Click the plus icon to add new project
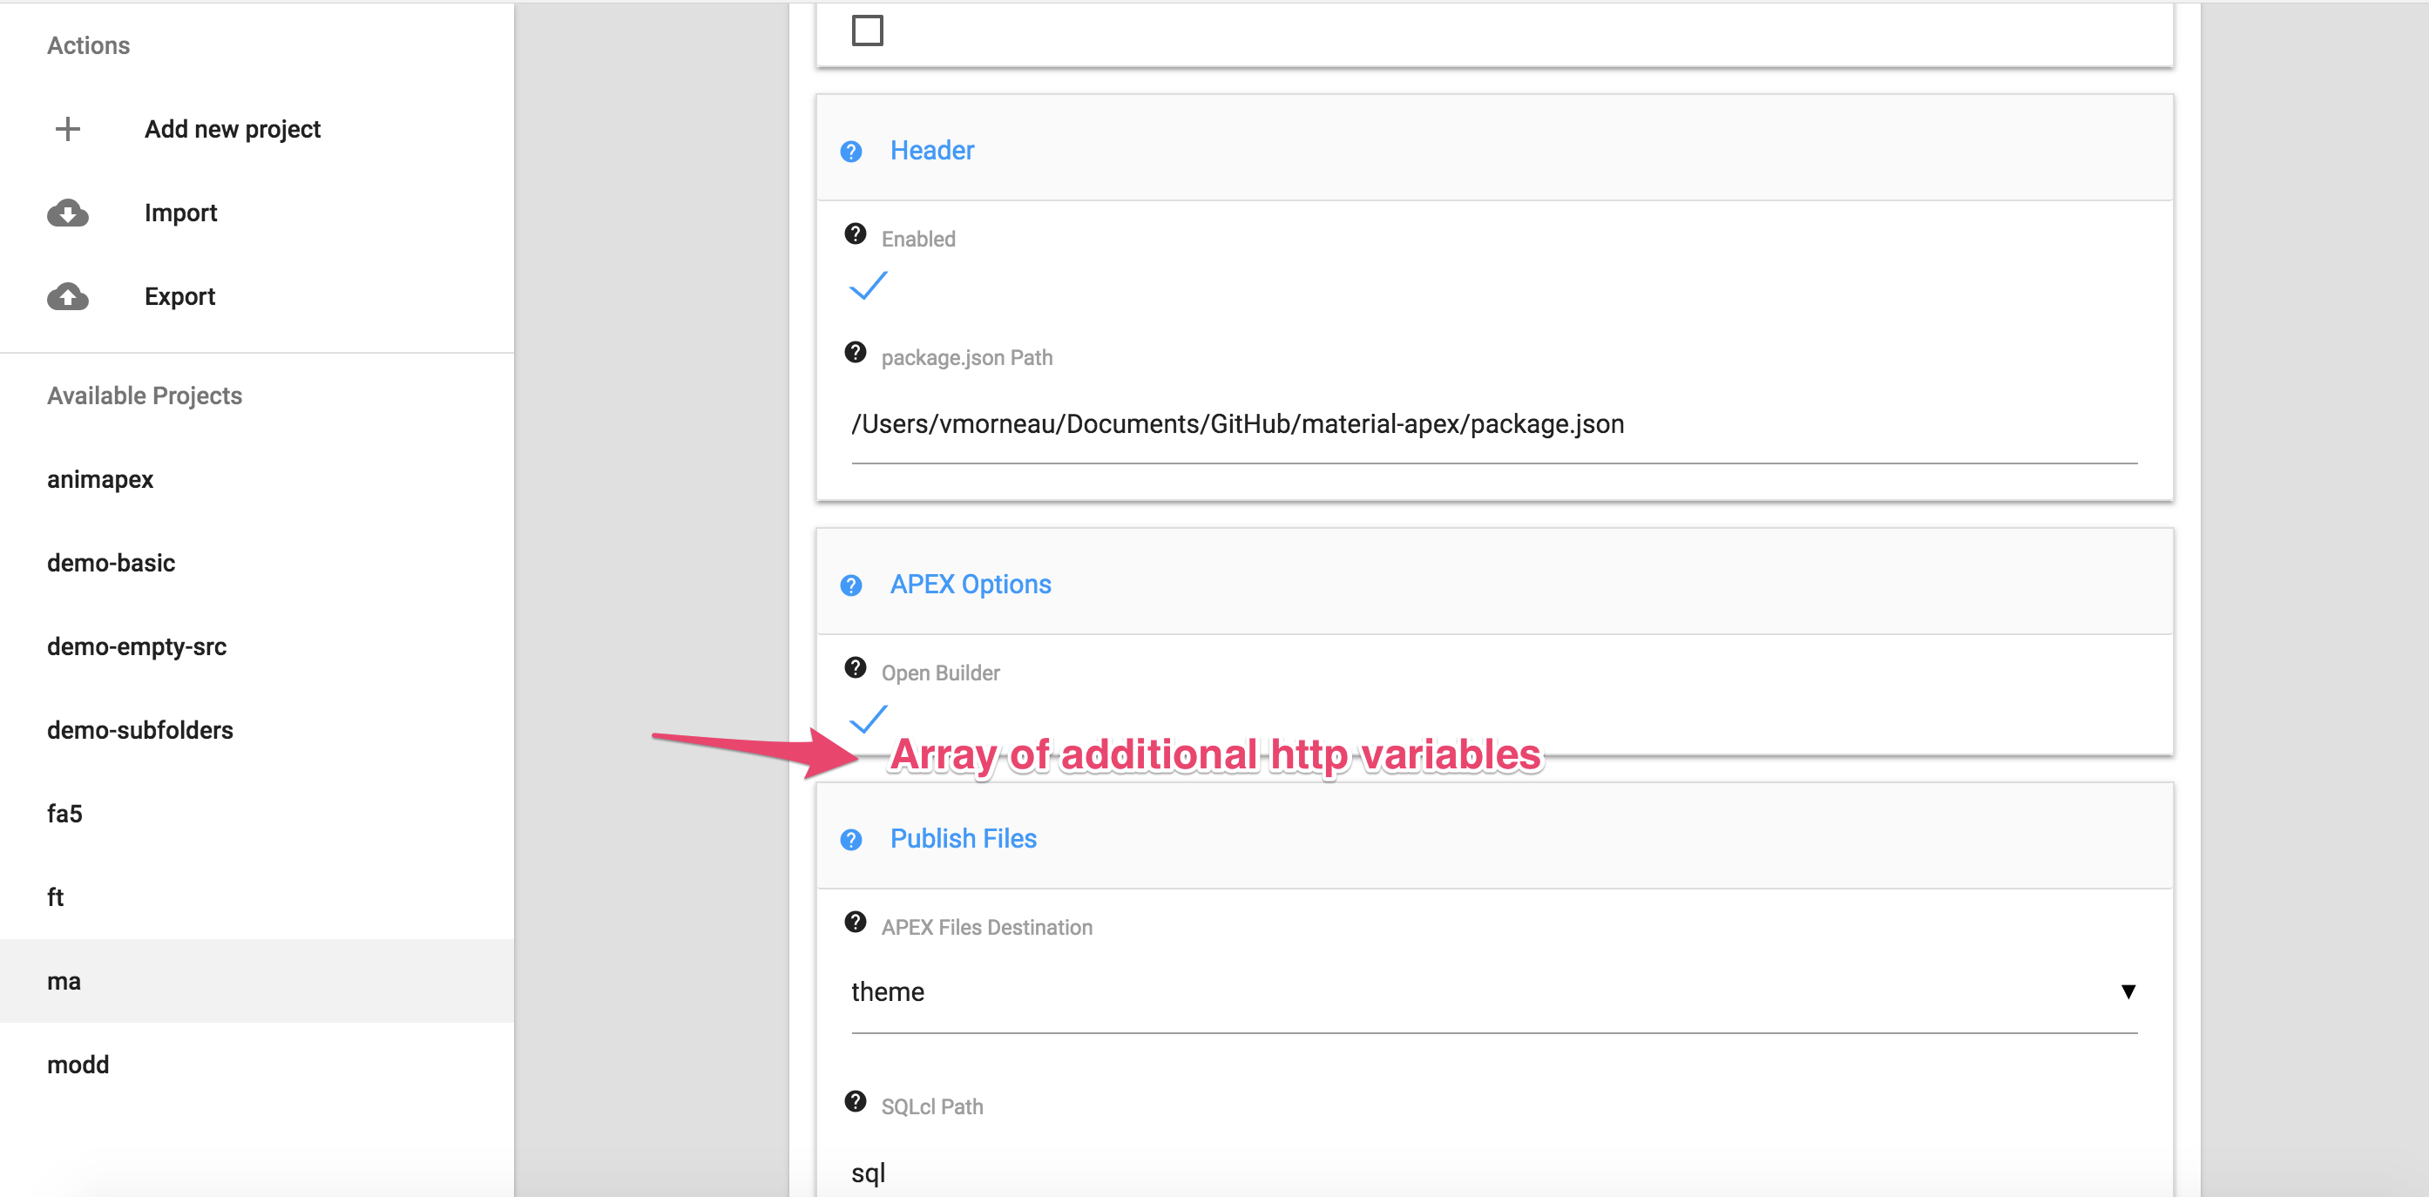 coord(67,129)
